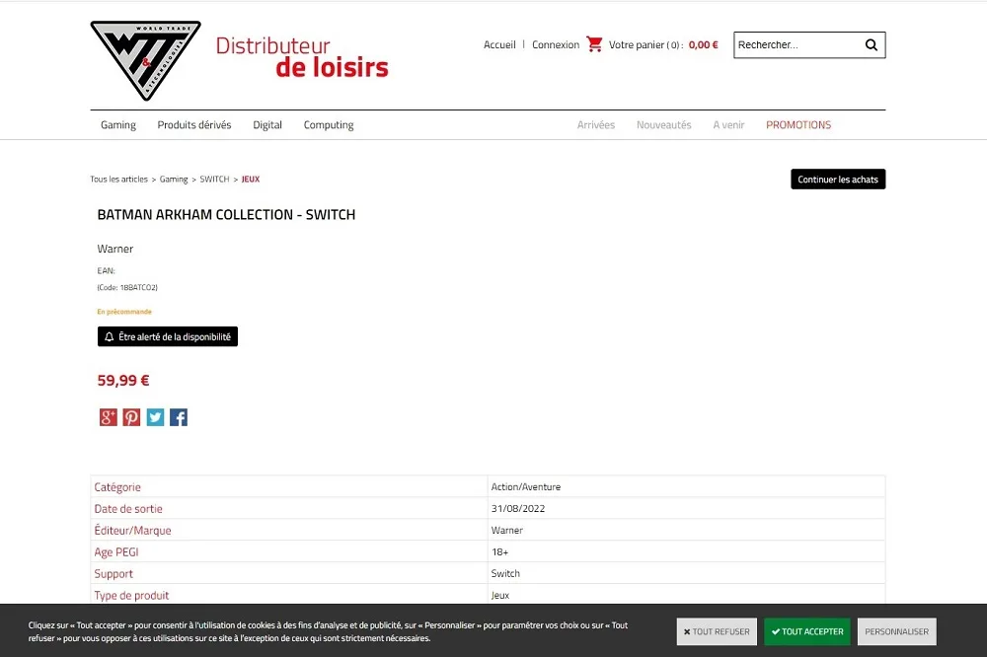The height and width of the screenshot is (657, 987).
Task: Open the PROMOTIONS page
Action: [798, 124]
